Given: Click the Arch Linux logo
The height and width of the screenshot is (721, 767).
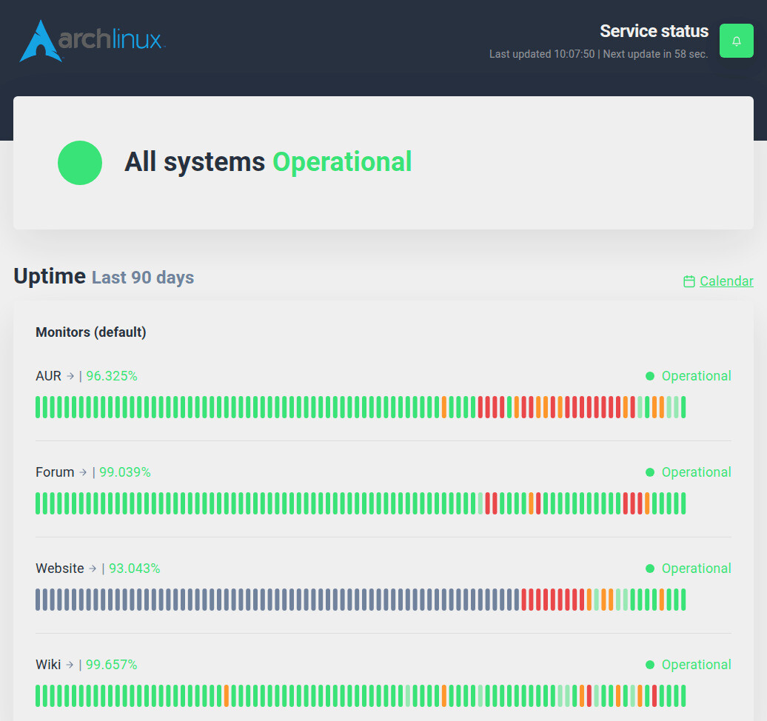Looking at the screenshot, I should tap(93, 41).
